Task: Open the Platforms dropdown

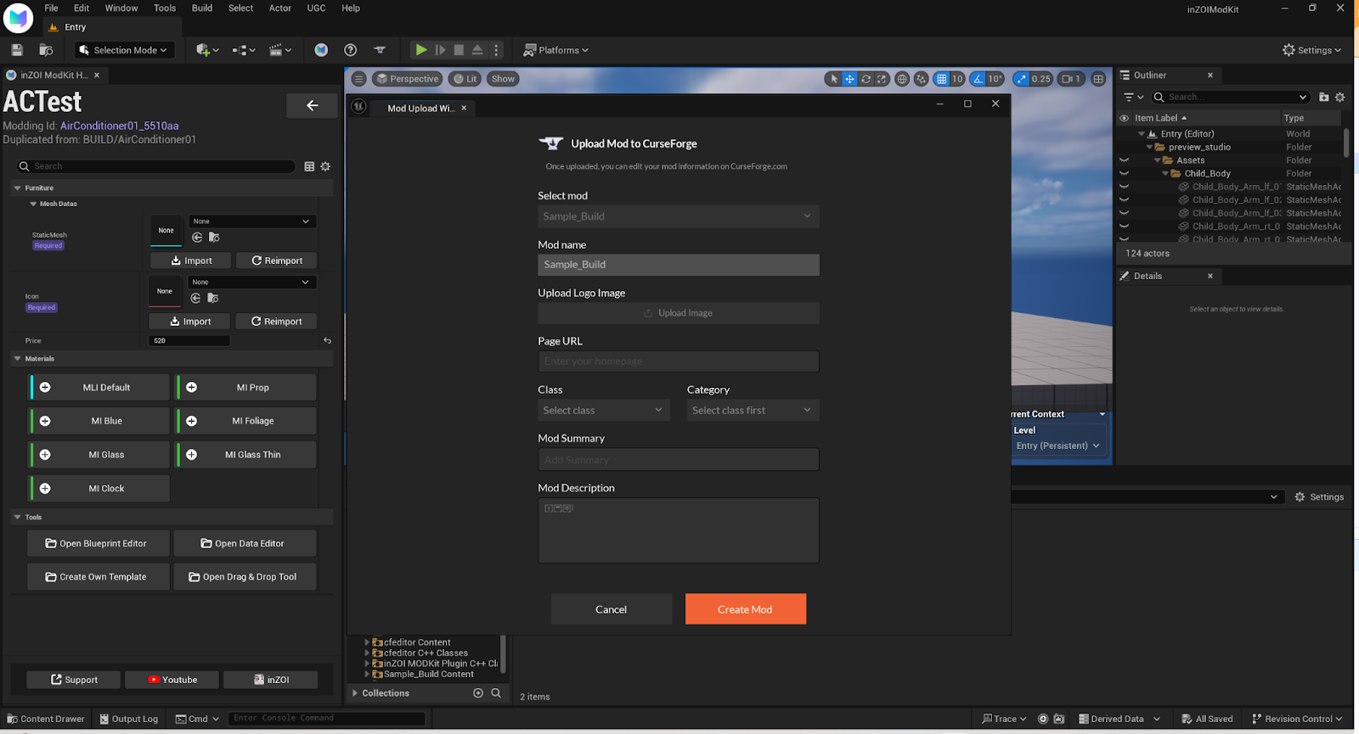Action: pos(555,50)
